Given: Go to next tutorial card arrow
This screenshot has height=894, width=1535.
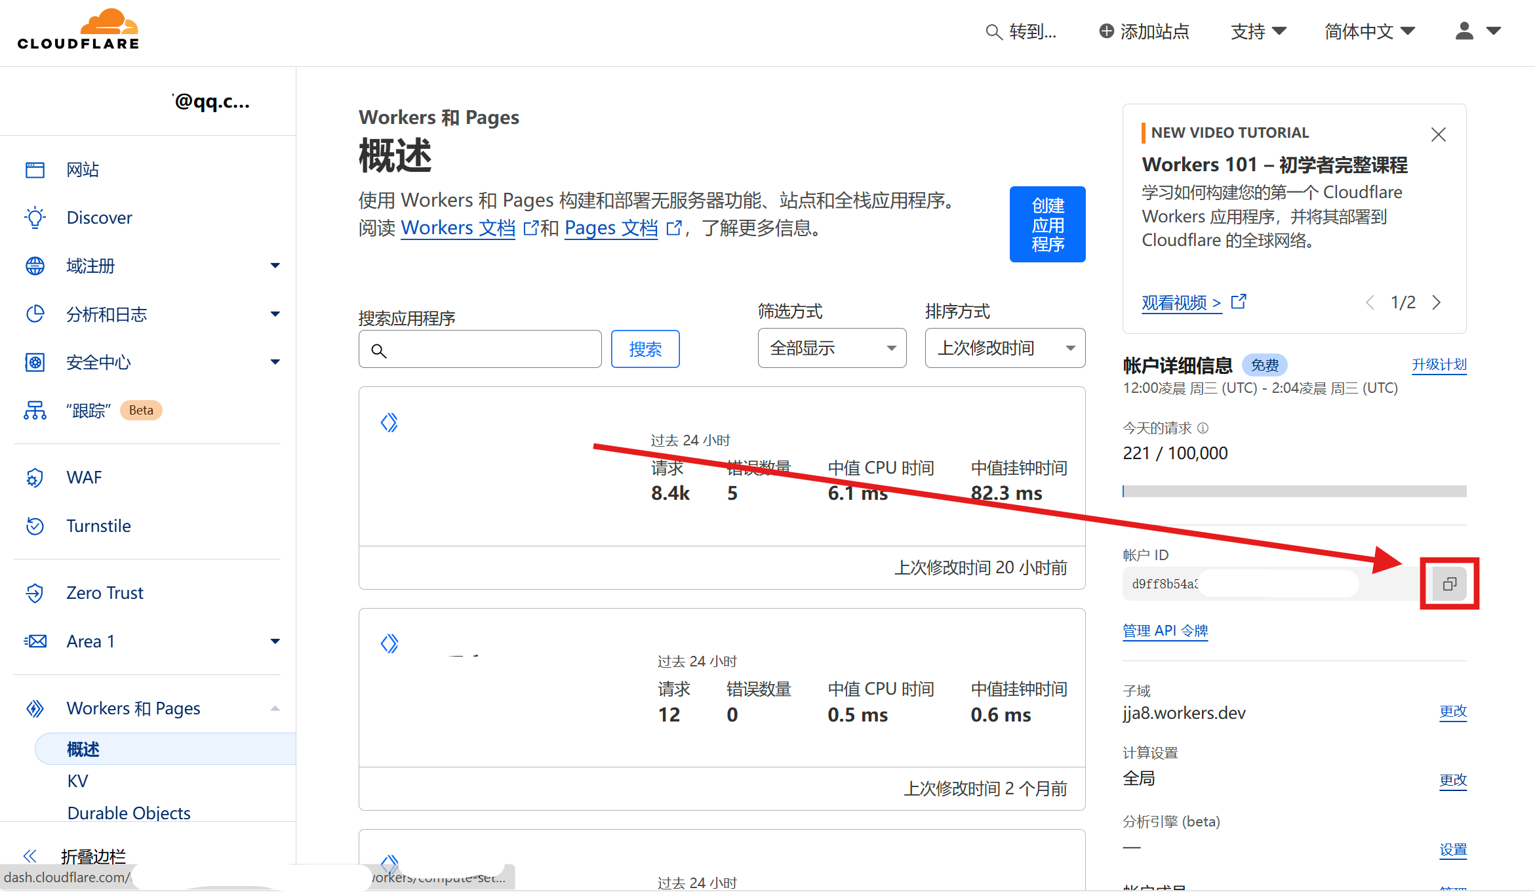Looking at the screenshot, I should click(x=1437, y=302).
